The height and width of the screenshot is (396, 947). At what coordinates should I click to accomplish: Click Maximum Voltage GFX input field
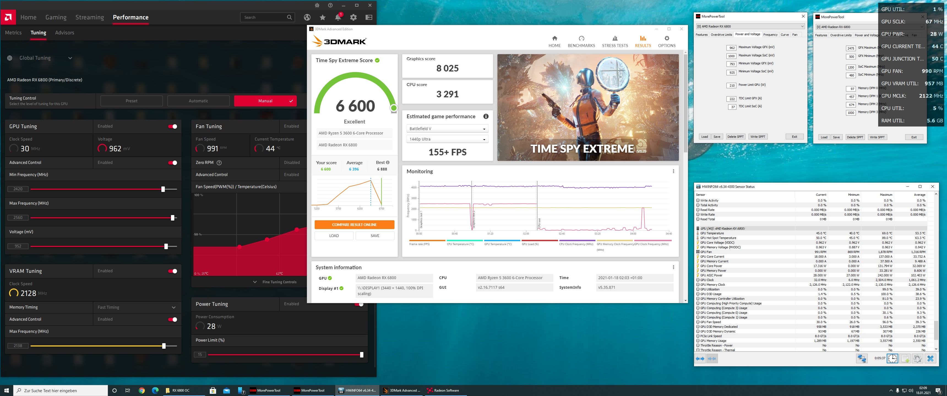(x=731, y=48)
